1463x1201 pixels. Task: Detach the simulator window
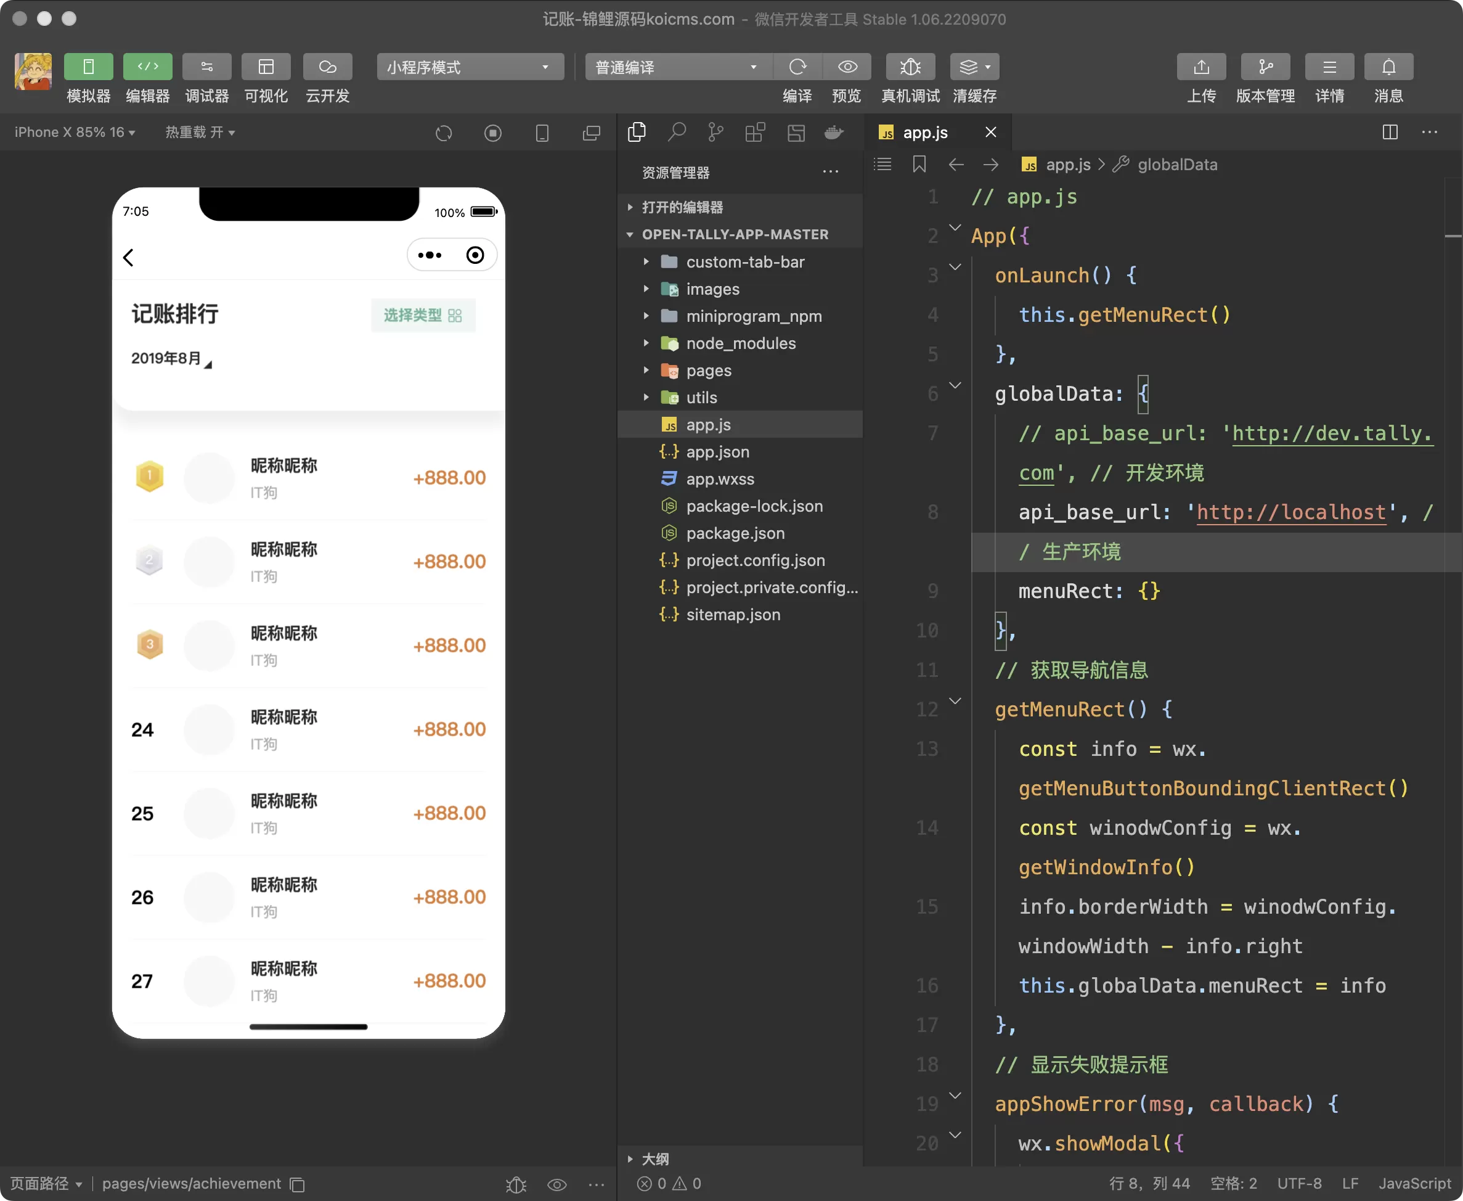592,133
